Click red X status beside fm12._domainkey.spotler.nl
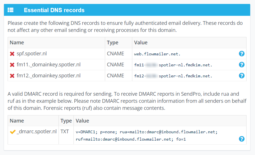This screenshot has width=255, height=155. click(x=12, y=76)
